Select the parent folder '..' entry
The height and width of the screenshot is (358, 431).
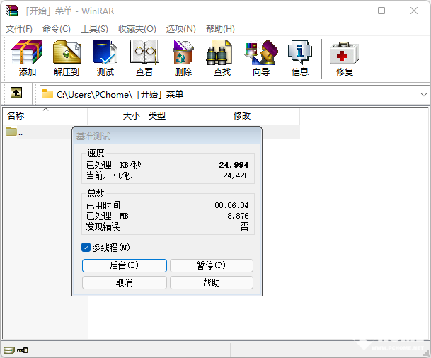point(14,132)
